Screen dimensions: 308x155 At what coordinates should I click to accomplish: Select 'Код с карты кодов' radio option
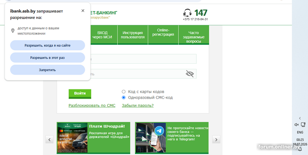[x=124, y=92]
